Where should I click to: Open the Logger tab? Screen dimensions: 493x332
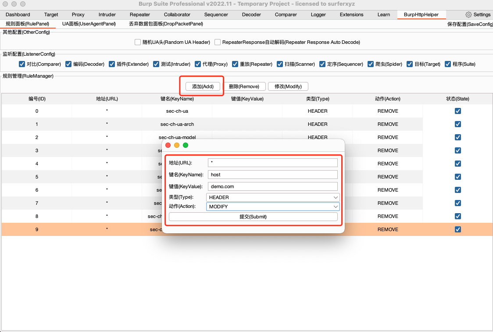(318, 14)
